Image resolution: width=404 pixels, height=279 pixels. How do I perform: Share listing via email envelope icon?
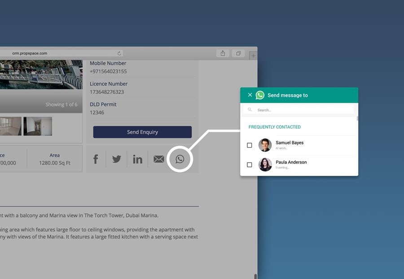click(x=159, y=159)
